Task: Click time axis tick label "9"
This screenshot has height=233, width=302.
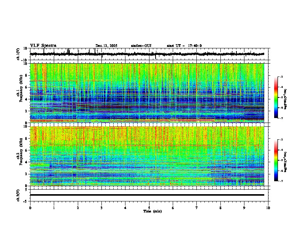Action: (x=244, y=208)
